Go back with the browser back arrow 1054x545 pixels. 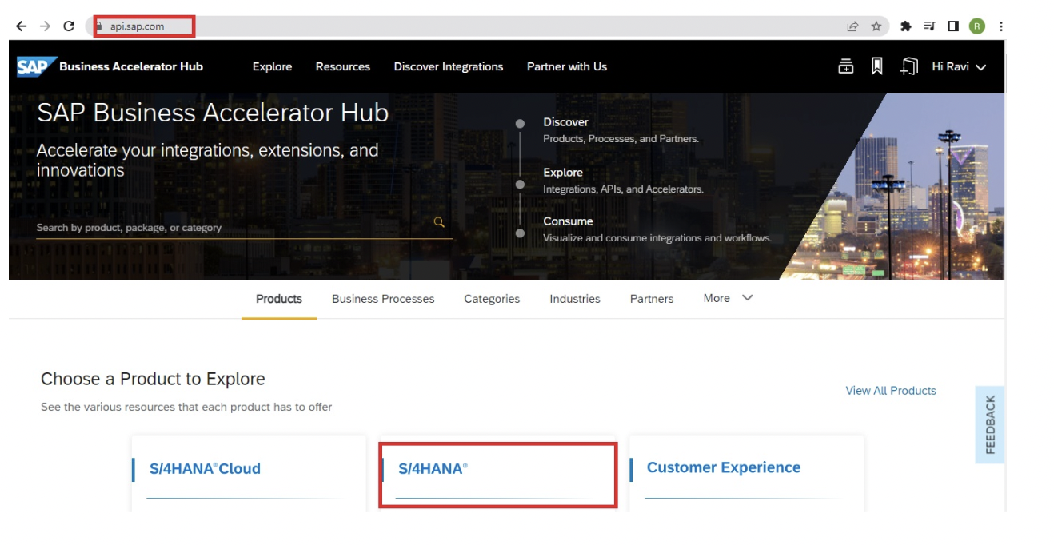[x=22, y=26]
